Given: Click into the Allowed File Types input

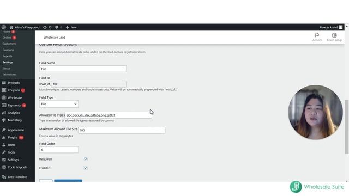Looking at the screenshot, I should (x=108, y=115).
